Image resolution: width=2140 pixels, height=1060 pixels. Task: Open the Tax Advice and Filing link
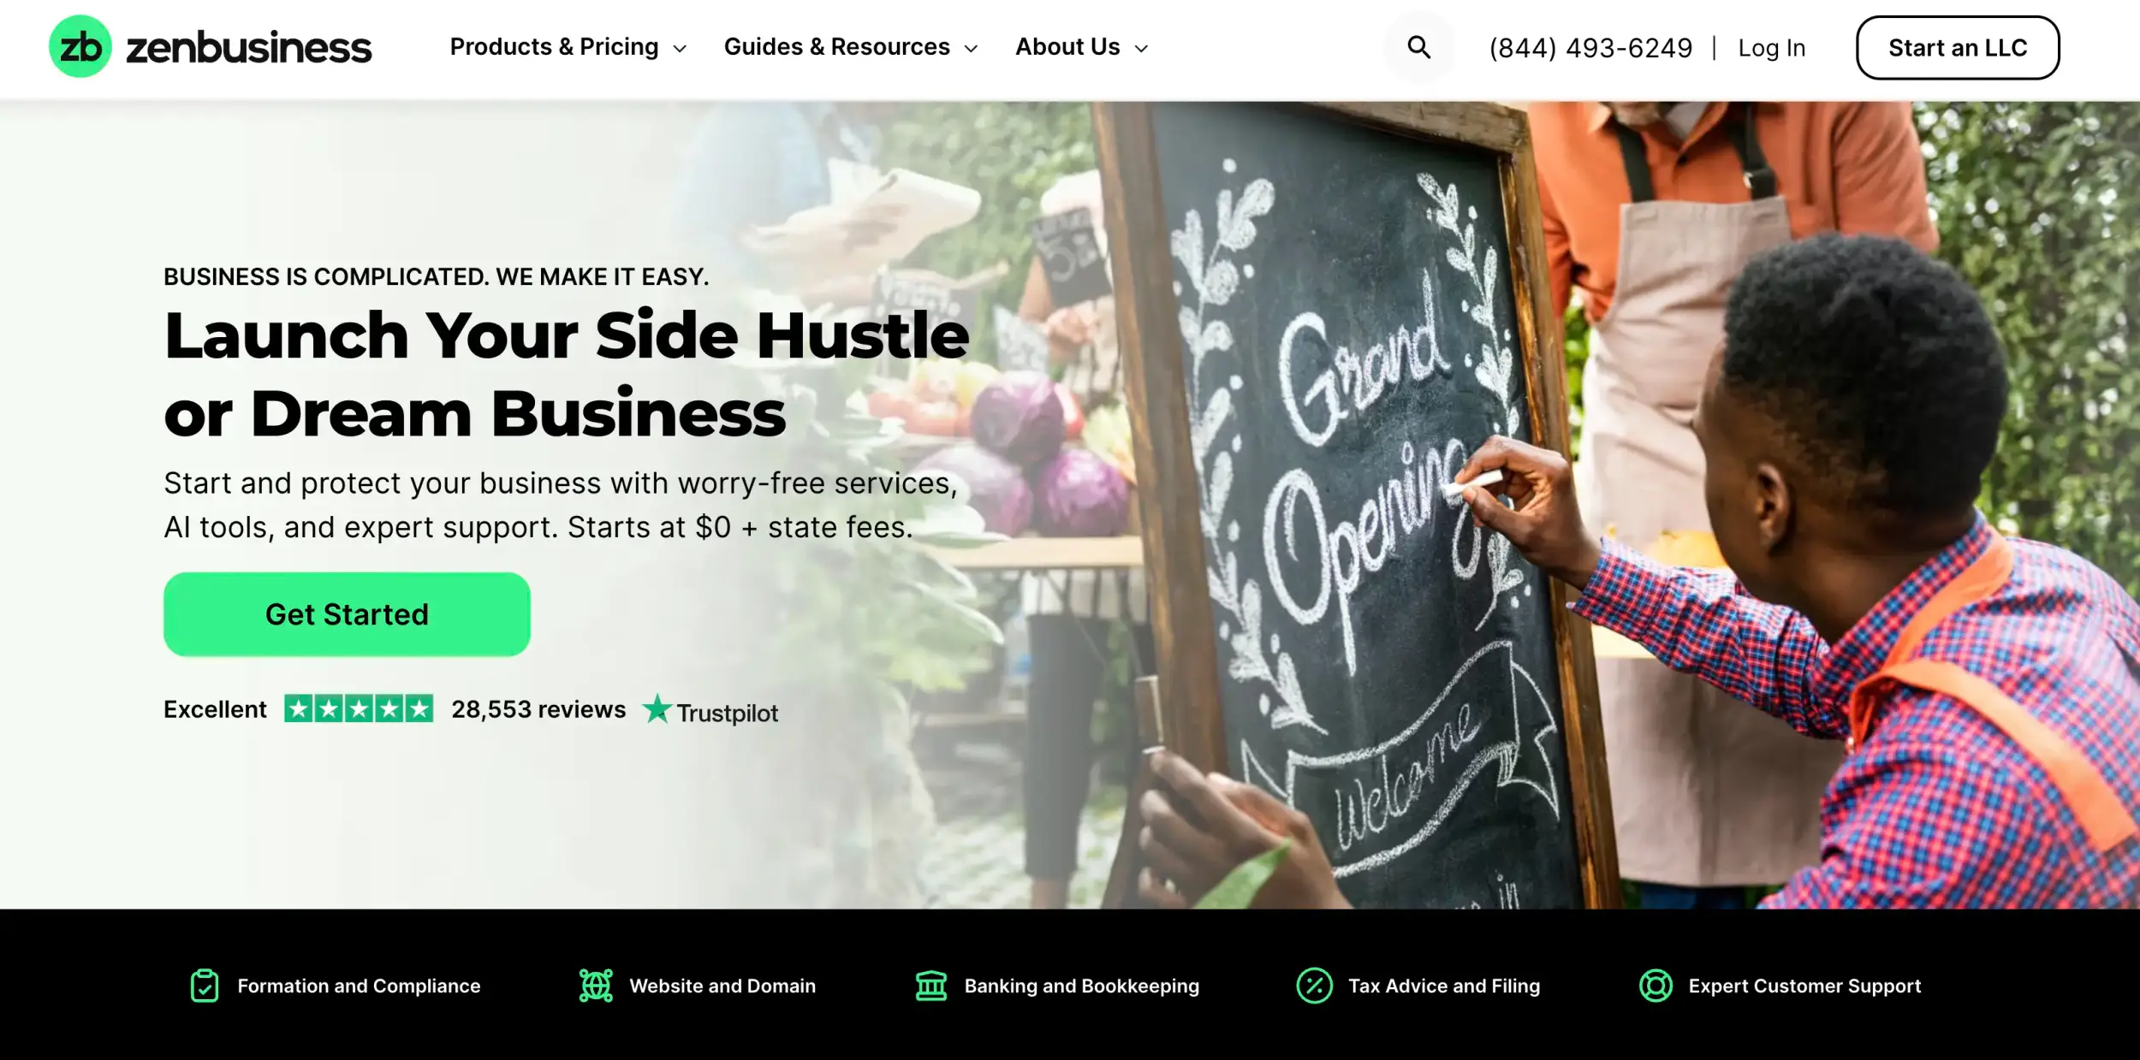tap(1444, 986)
